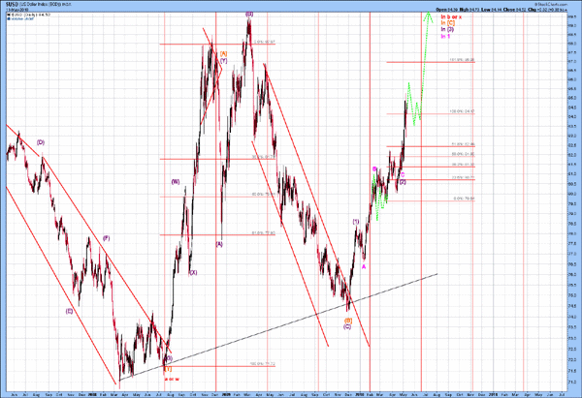582x398 pixels.
Task: Click the purple (1) wave label
Action: tap(356, 222)
